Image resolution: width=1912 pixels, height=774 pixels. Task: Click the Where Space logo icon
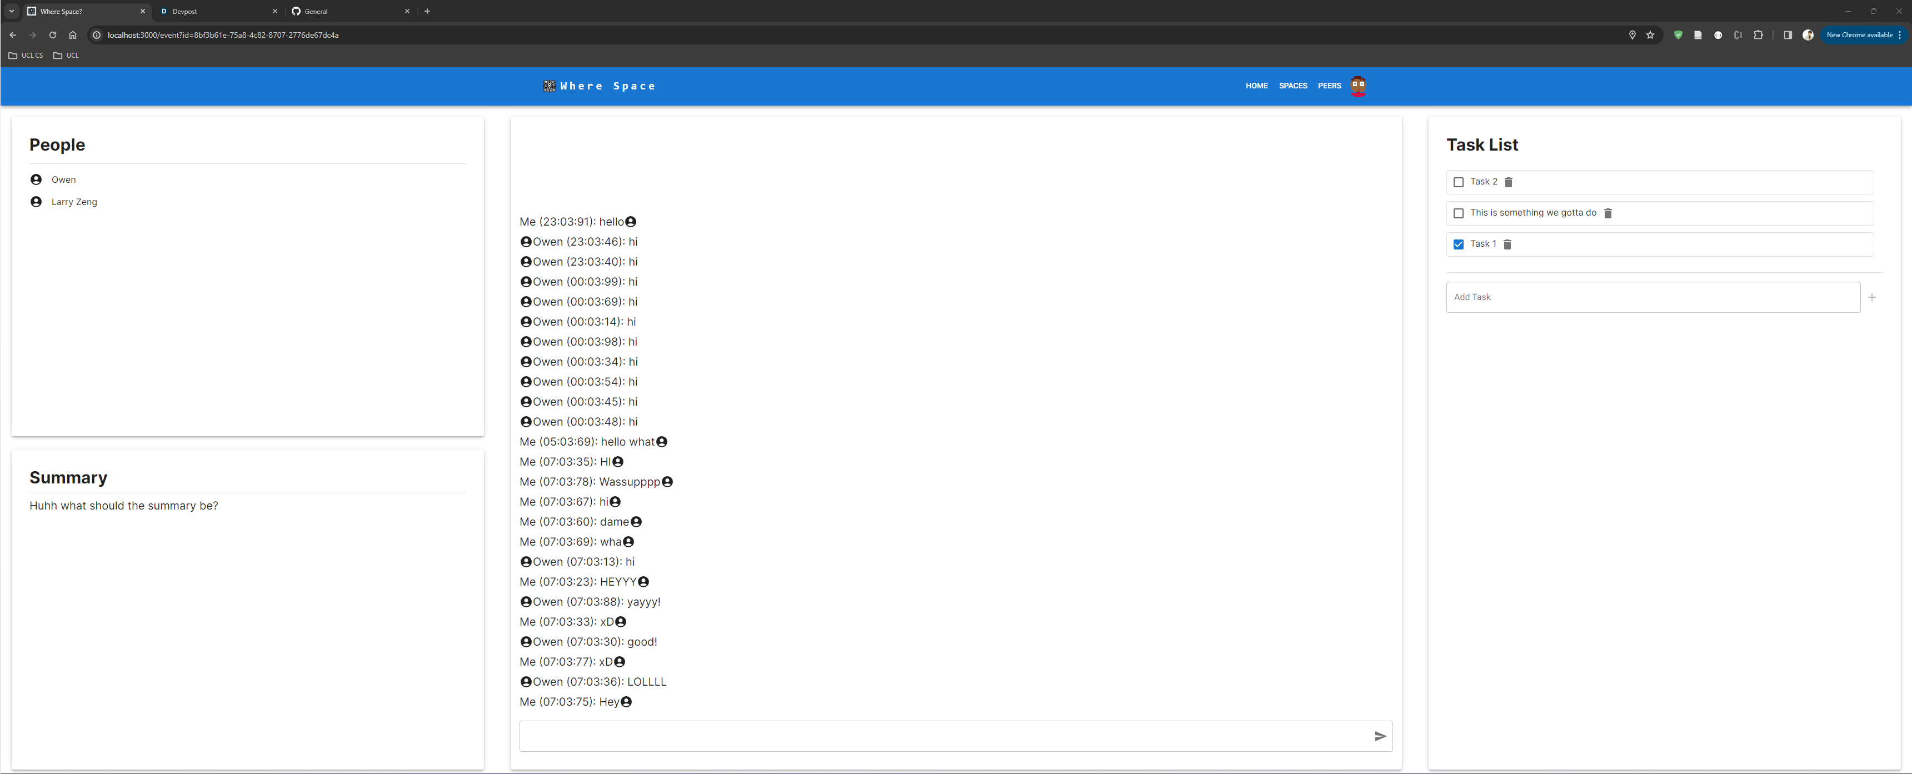pyautogui.click(x=549, y=86)
